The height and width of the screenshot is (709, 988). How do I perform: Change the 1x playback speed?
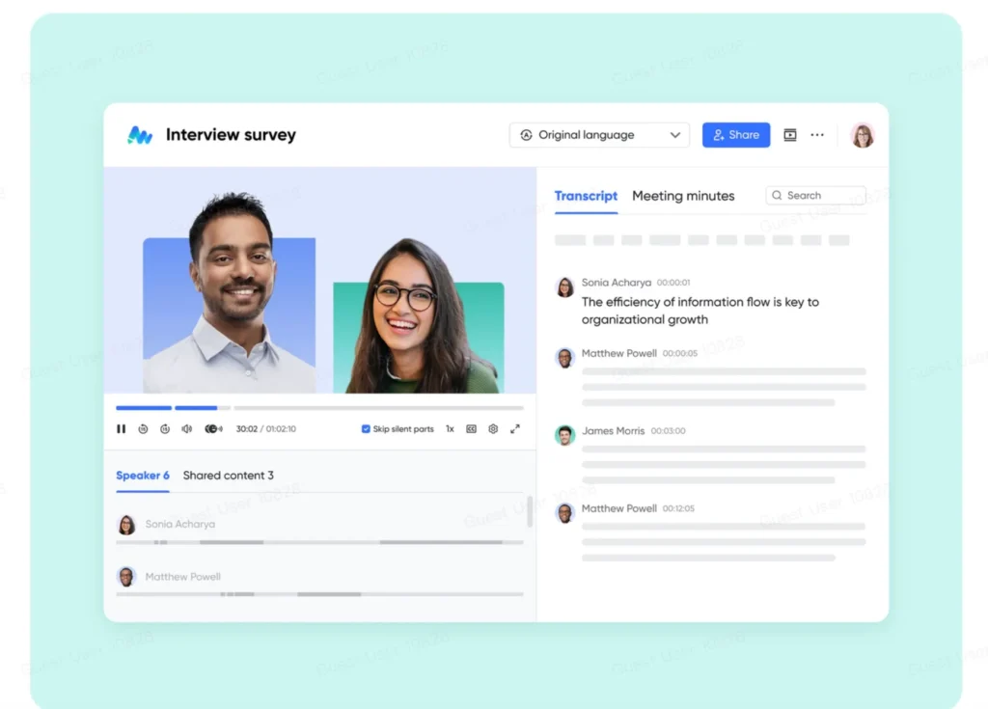(x=450, y=428)
